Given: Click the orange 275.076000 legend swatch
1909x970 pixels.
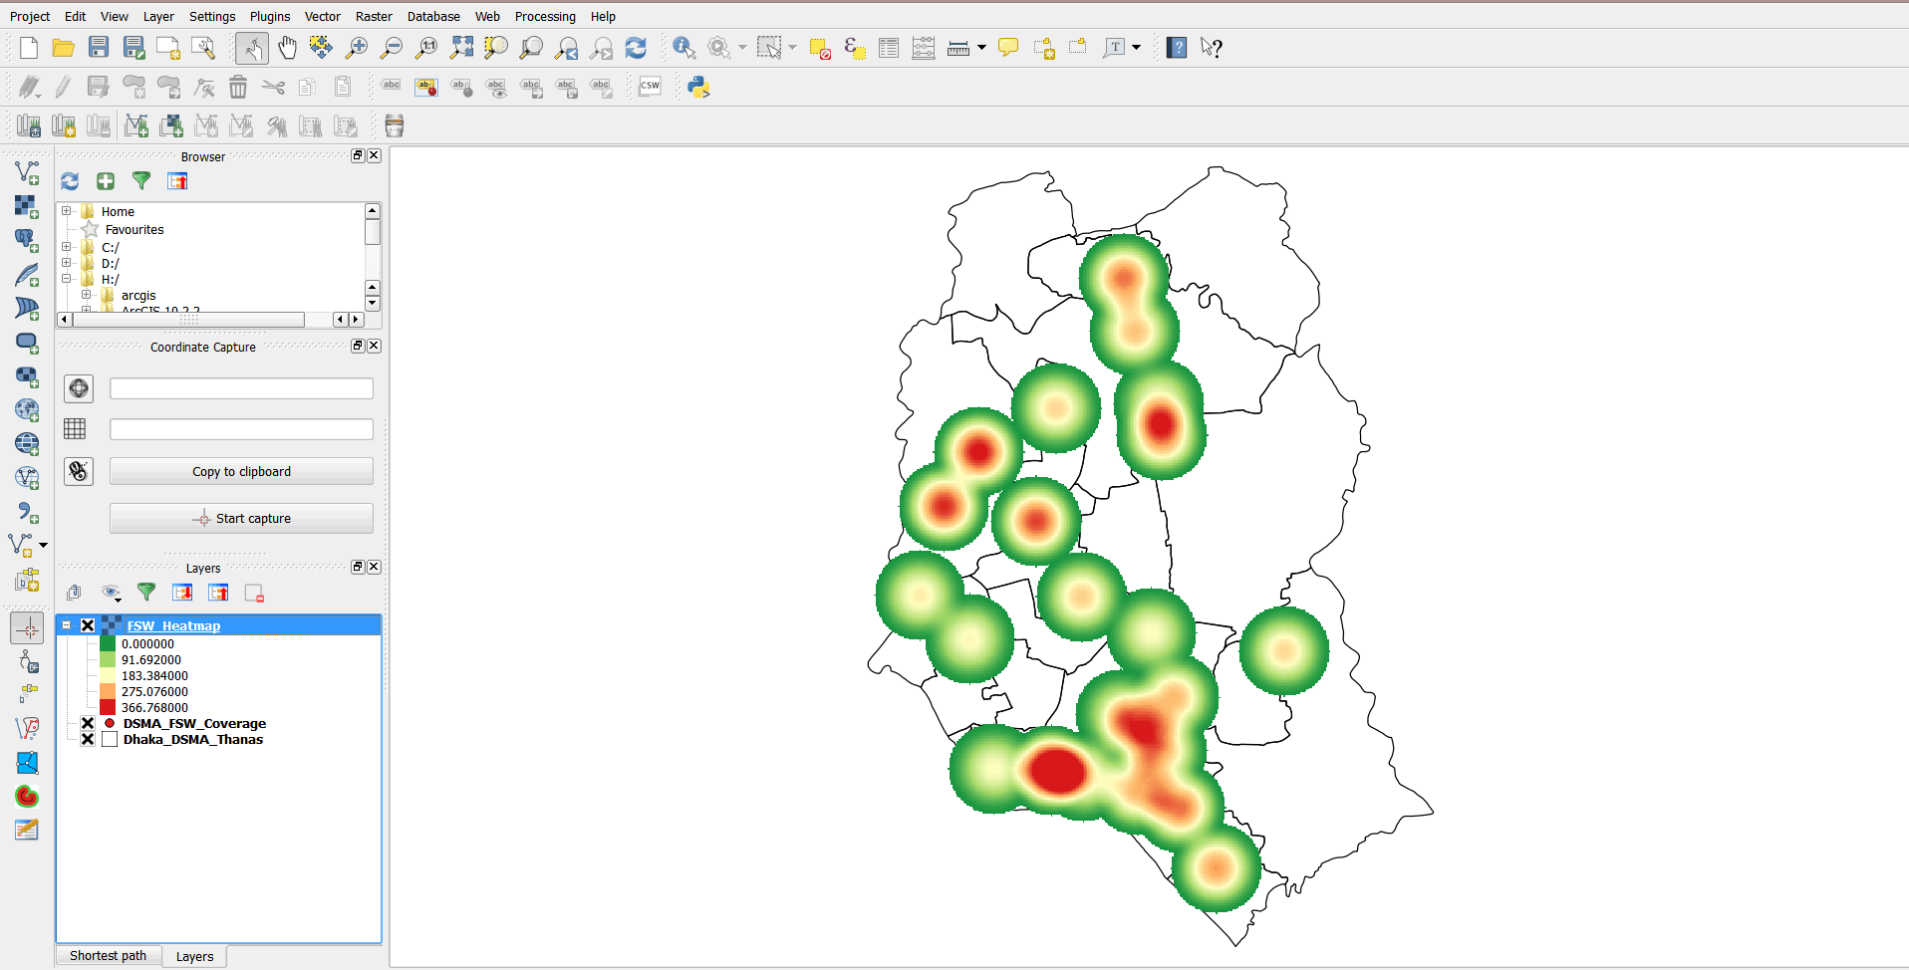Looking at the screenshot, I should pos(108,692).
